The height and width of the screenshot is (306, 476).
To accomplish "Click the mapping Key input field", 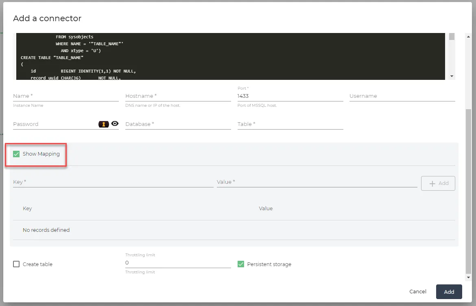I will click(113, 182).
